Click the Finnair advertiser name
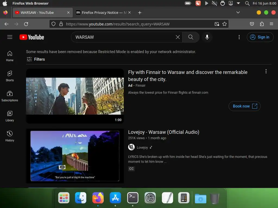Screen dimensions: 278x208 coord(140,85)
